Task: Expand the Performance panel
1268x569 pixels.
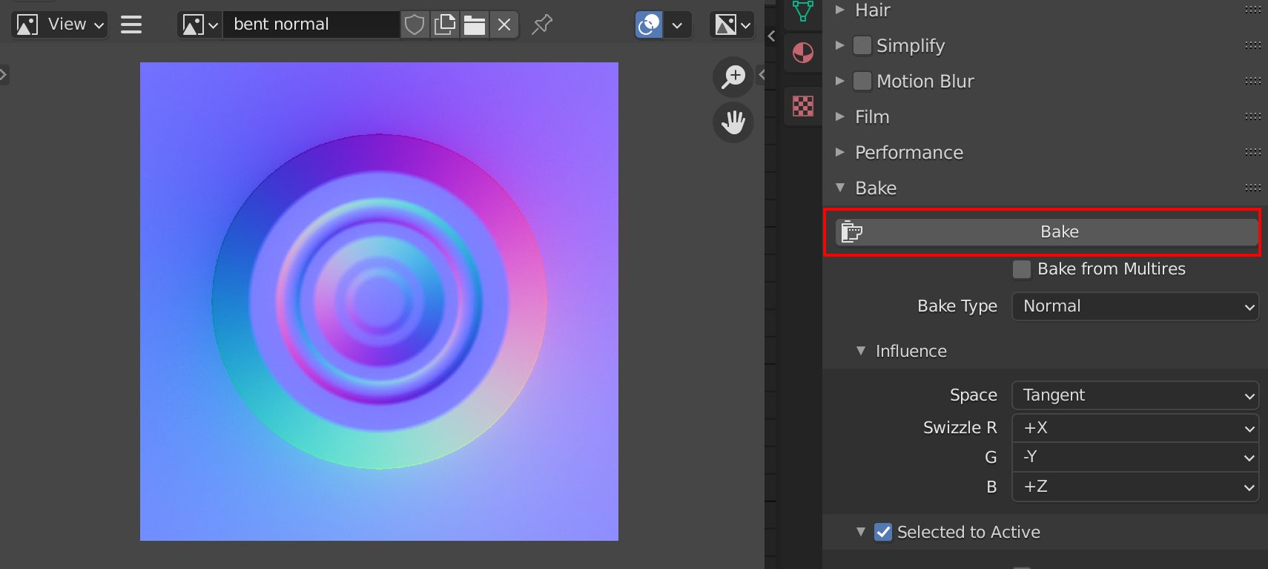Action: (840, 152)
